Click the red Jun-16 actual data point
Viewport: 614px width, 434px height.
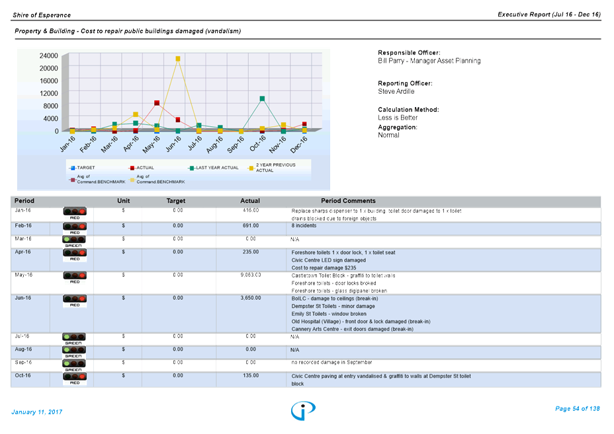pyautogui.click(x=178, y=120)
